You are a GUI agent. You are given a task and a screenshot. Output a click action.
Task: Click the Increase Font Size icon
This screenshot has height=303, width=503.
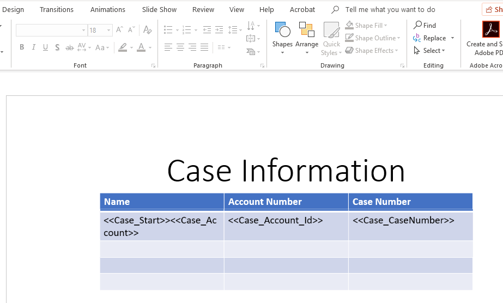(120, 30)
